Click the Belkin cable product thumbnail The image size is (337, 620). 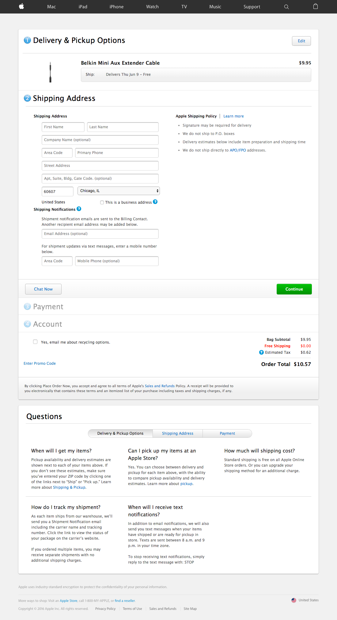[x=51, y=72]
